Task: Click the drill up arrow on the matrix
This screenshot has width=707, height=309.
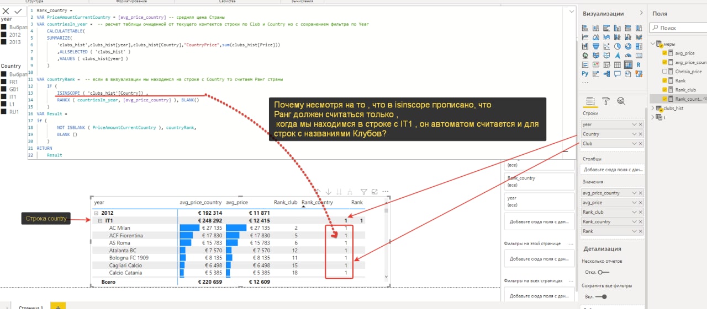Action: click(x=318, y=192)
